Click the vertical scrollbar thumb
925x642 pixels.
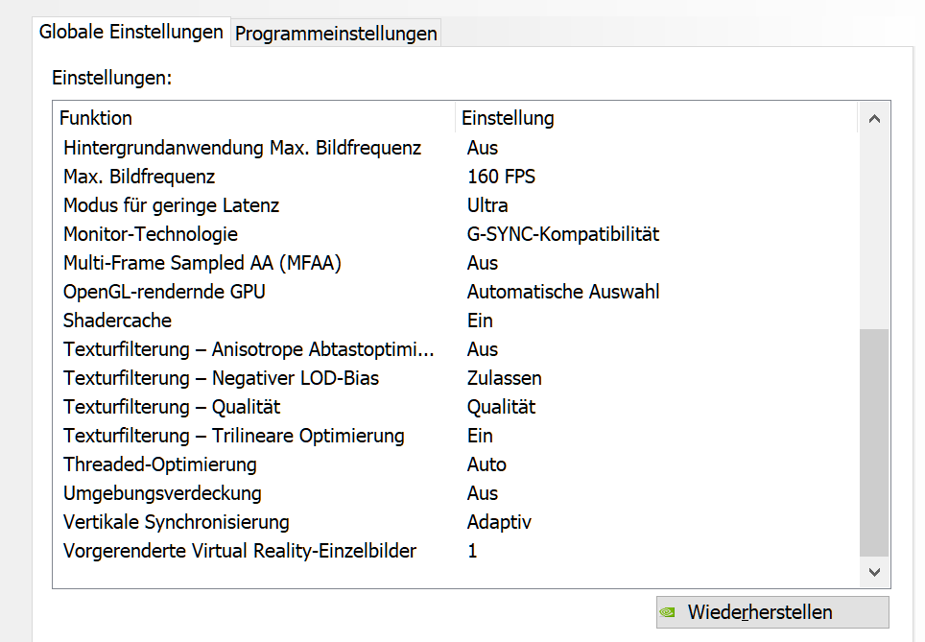pyautogui.click(x=874, y=442)
